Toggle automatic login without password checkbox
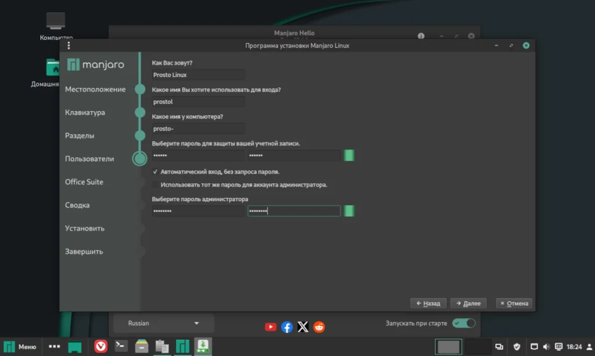Viewport: 595px width, 356px height. pyautogui.click(x=155, y=172)
